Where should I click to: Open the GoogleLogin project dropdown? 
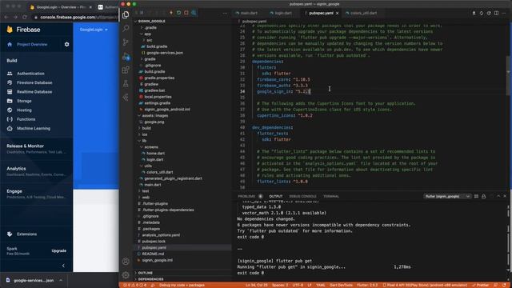[94, 30]
